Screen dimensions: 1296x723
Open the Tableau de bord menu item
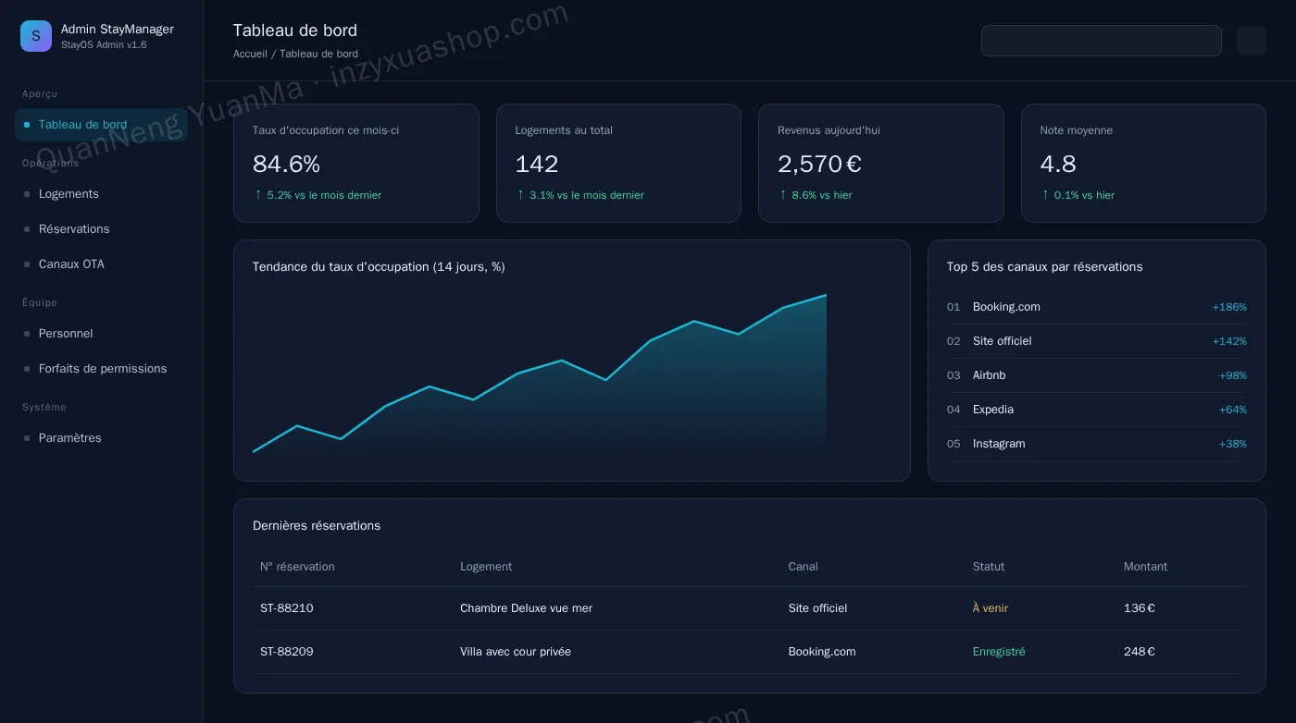[x=101, y=125]
